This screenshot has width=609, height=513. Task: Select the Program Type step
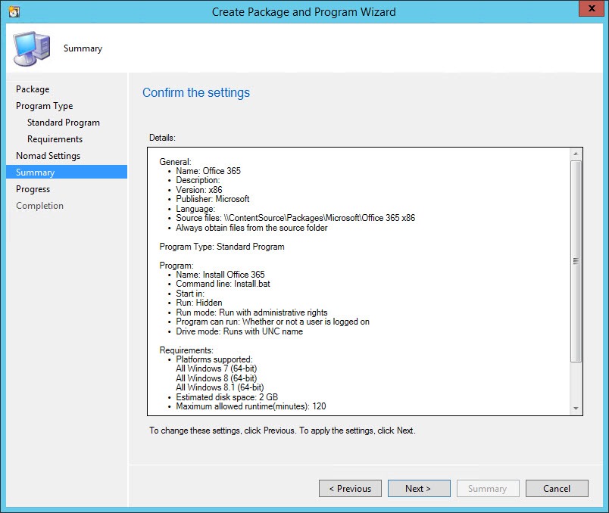(x=44, y=106)
